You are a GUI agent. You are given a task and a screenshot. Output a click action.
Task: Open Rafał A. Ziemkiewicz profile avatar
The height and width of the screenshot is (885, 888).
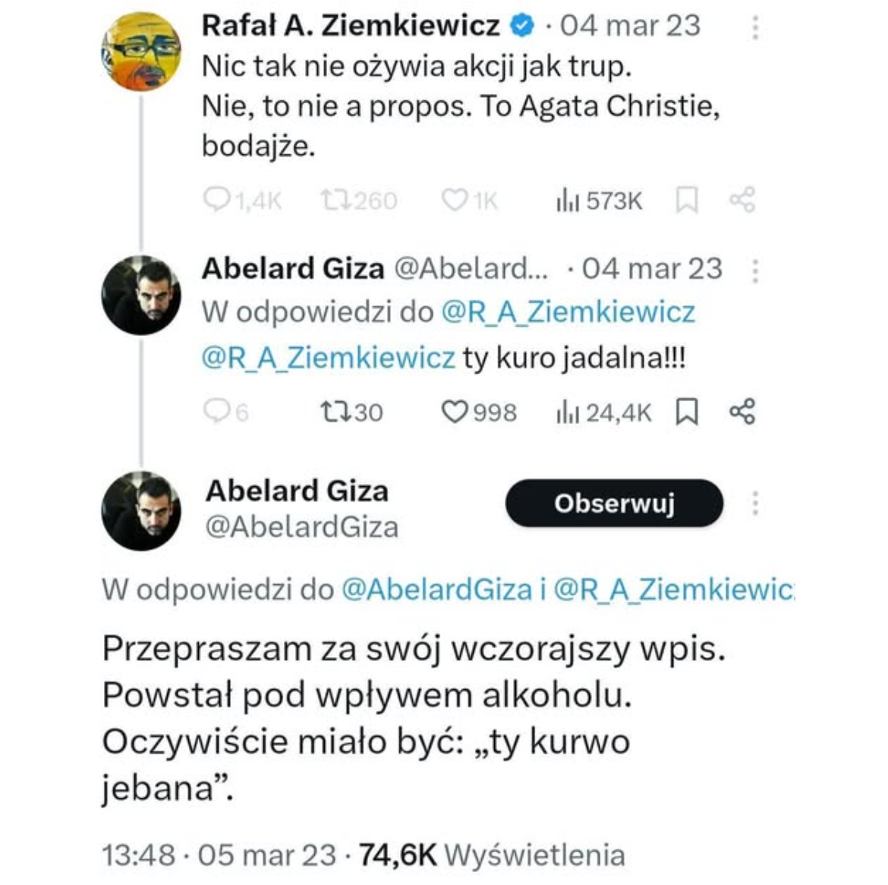(141, 52)
